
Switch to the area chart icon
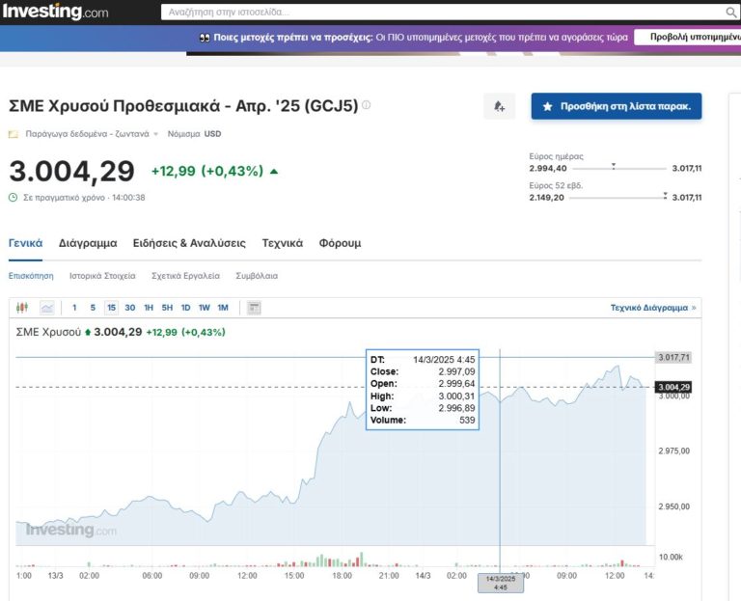coord(46,308)
